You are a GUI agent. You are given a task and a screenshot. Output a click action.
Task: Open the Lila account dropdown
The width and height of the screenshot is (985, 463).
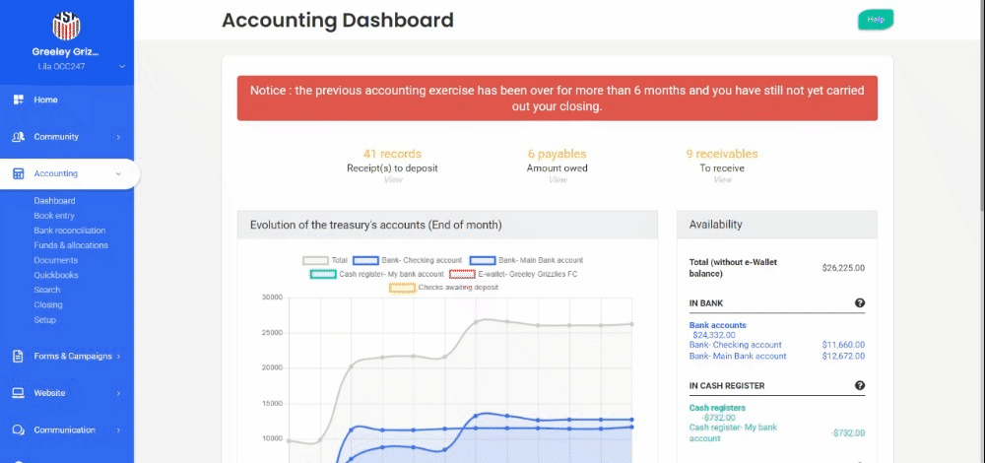(122, 66)
